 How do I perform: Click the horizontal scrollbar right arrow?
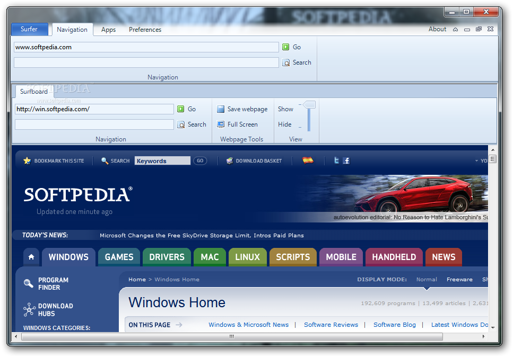[483, 336]
